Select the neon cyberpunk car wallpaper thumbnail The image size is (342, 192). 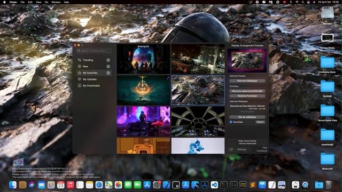[143, 121]
